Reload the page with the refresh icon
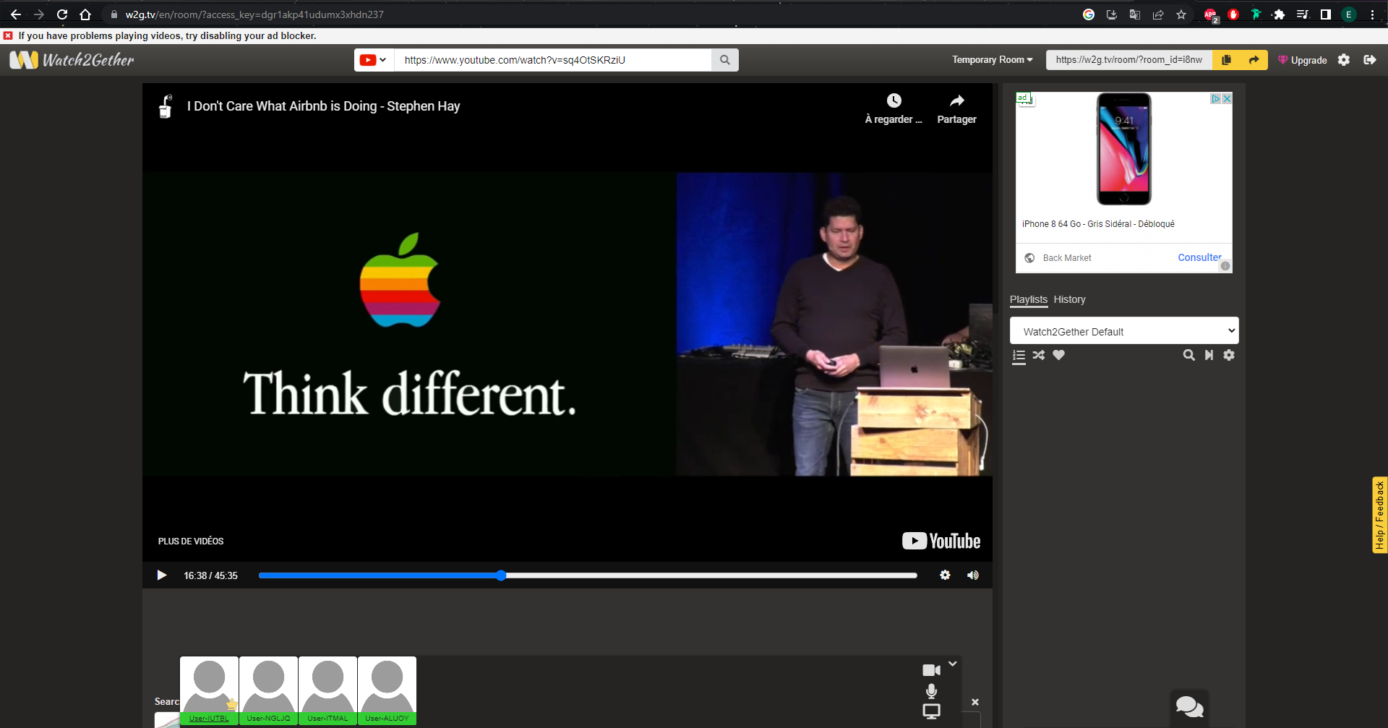 [62, 14]
